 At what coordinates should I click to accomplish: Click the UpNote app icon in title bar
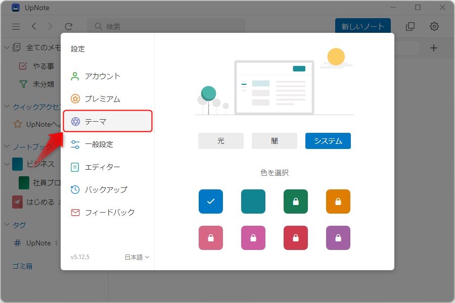pyautogui.click(x=16, y=8)
